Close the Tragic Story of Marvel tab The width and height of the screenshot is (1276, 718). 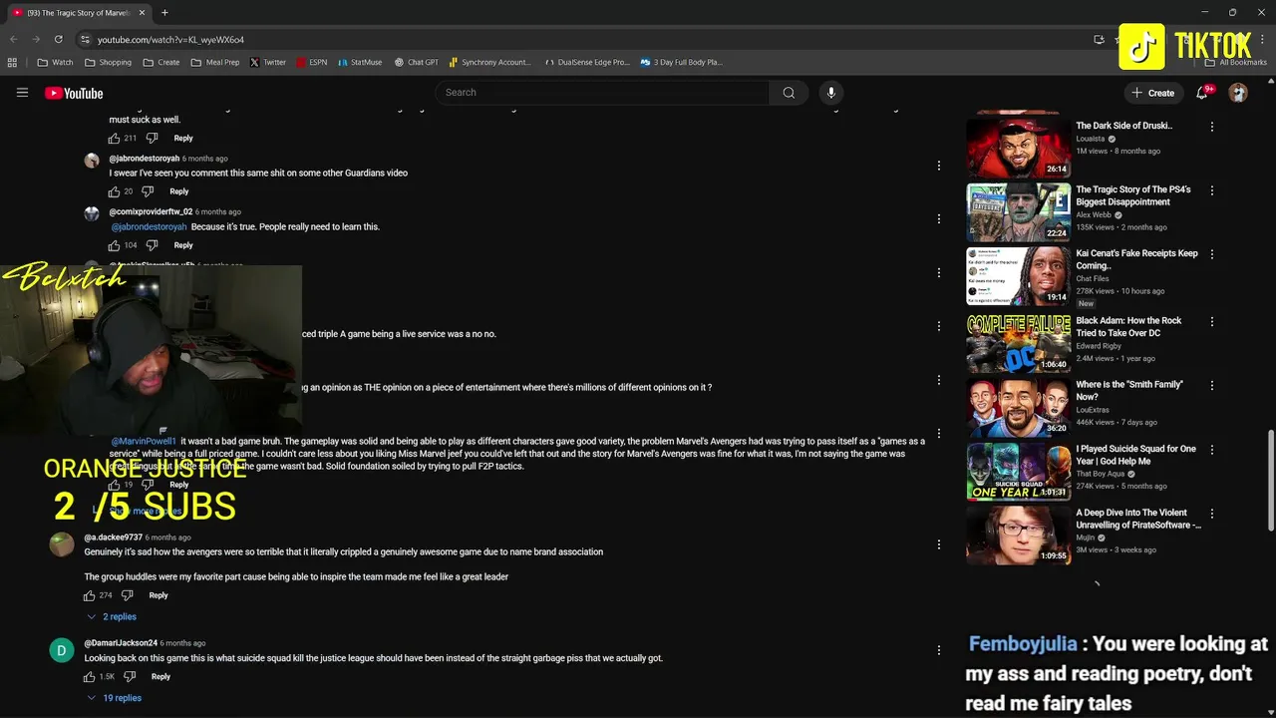[142, 13]
